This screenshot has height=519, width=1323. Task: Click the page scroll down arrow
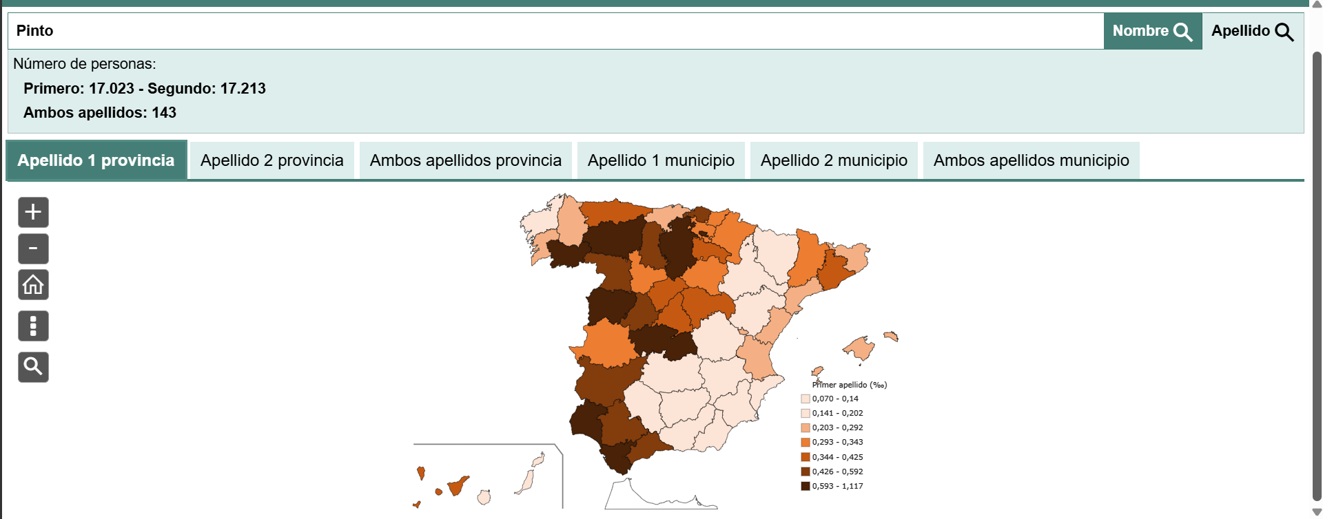[x=1317, y=513]
